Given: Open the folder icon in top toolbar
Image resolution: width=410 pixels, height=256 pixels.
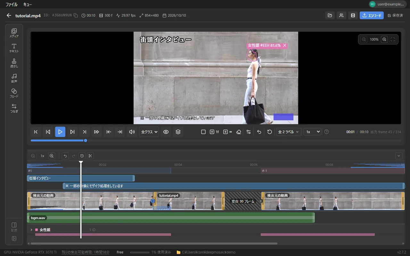Looking at the screenshot, I should click(x=330, y=15).
